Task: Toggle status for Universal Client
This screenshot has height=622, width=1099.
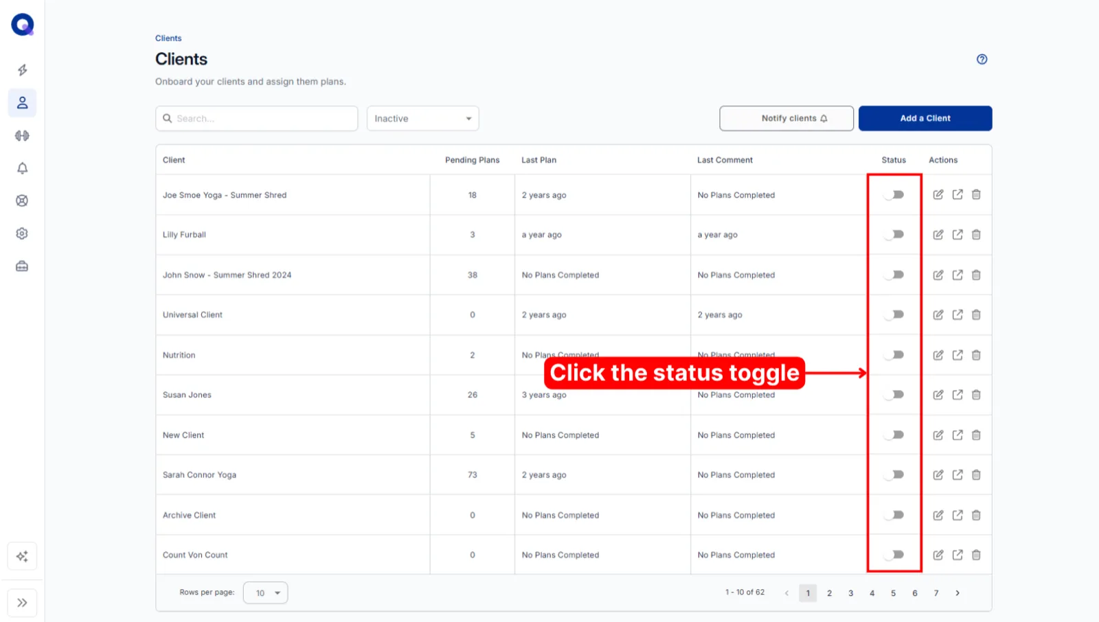Action: point(894,314)
